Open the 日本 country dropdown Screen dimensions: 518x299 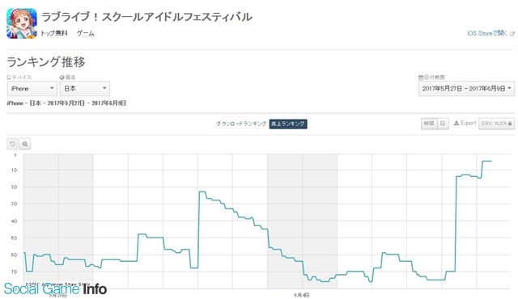85,89
